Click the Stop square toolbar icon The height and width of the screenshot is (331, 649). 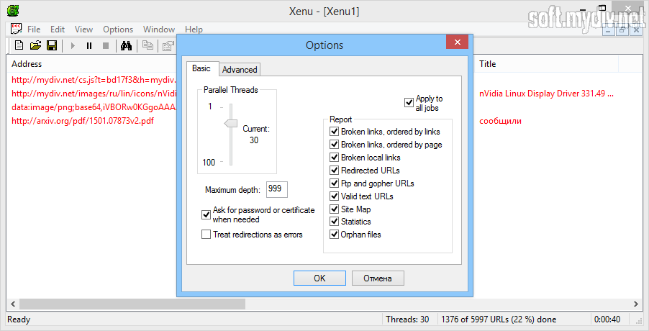point(106,46)
